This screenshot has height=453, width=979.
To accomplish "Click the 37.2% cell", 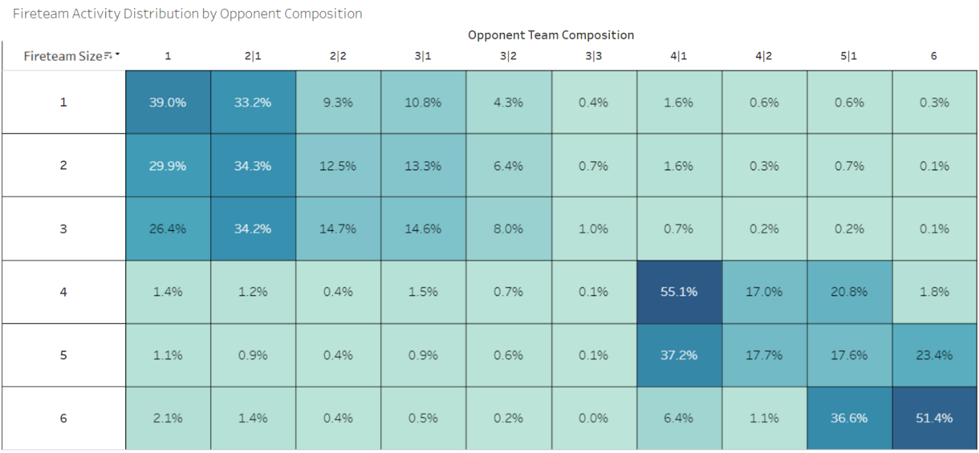I will point(678,355).
